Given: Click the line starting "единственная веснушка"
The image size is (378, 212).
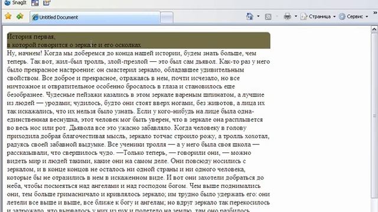Looking at the screenshot, I should (x=135, y=120).
